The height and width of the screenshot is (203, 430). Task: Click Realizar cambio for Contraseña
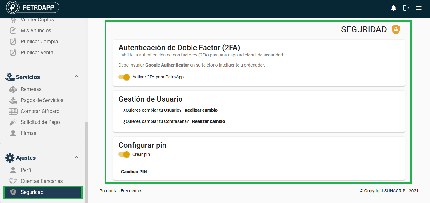209,121
